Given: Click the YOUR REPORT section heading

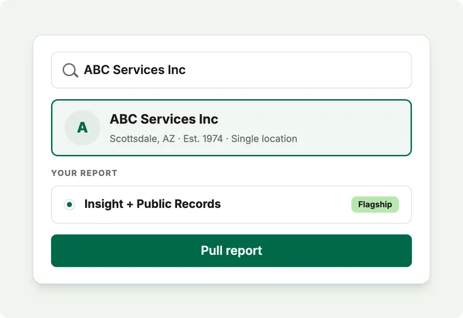Looking at the screenshot, I should (x=84, y=173).
